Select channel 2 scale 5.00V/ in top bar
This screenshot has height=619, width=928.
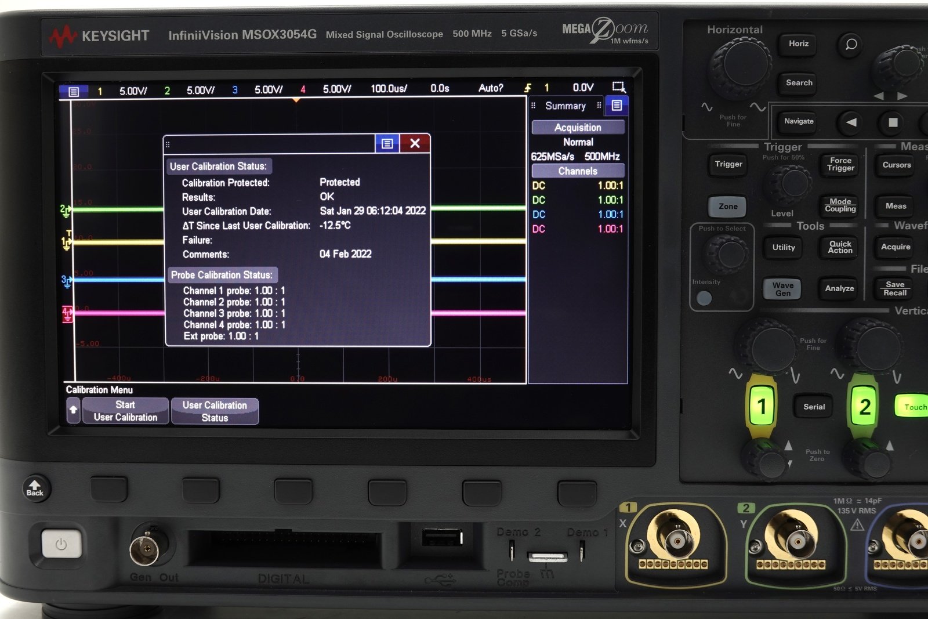200,91
